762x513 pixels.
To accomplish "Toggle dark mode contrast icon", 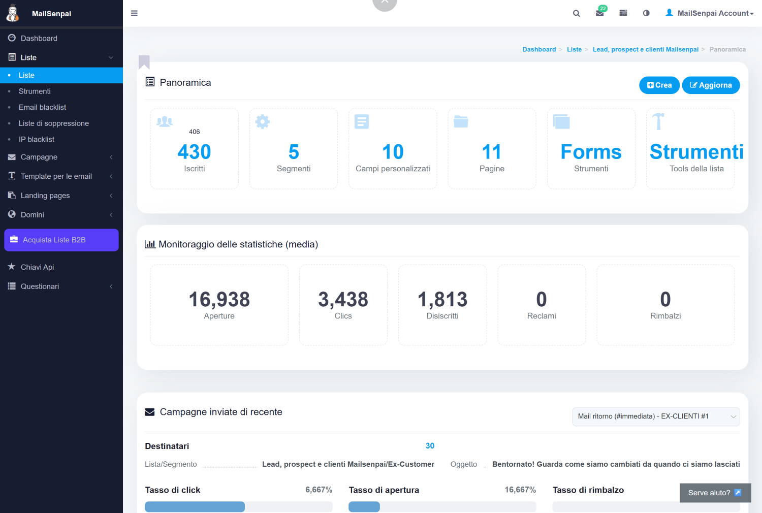I will click(646, 13).
